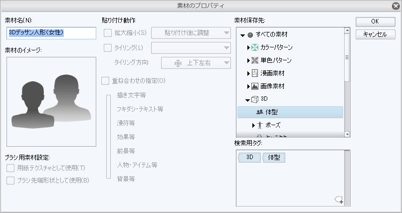Click the カラーパターン folder icon
This screenshot has height=213, width=402.
(254, 47)
